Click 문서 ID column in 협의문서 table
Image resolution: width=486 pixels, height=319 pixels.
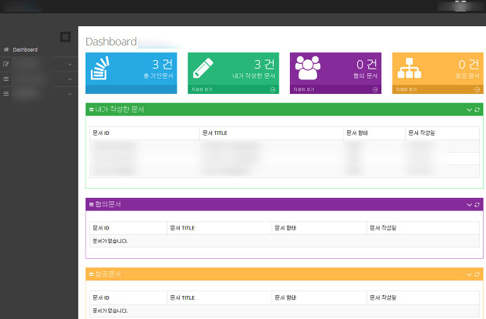[x=128, y=228]
